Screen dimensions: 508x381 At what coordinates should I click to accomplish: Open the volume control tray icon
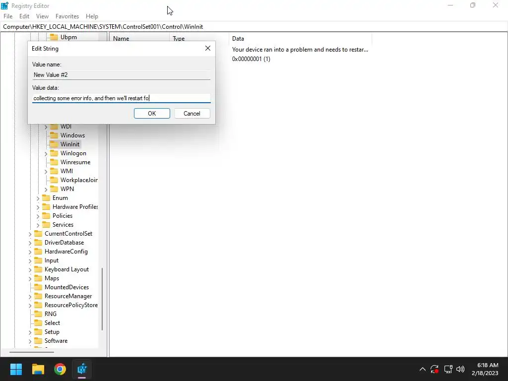pos(460,369)
